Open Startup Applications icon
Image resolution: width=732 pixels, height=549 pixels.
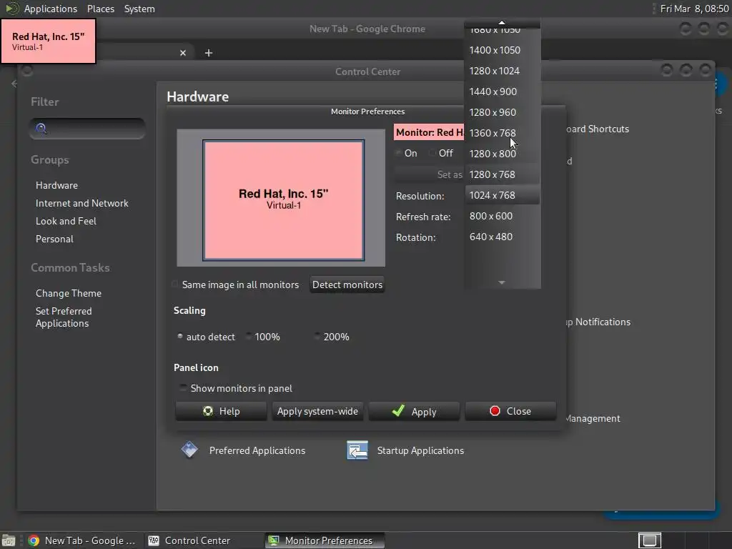click(357, 450)
